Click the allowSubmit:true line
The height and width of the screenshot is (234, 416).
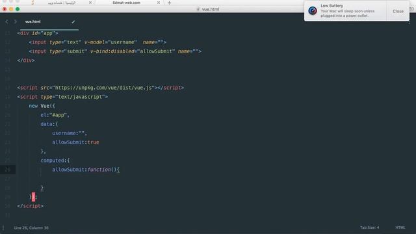pos(75,142)
